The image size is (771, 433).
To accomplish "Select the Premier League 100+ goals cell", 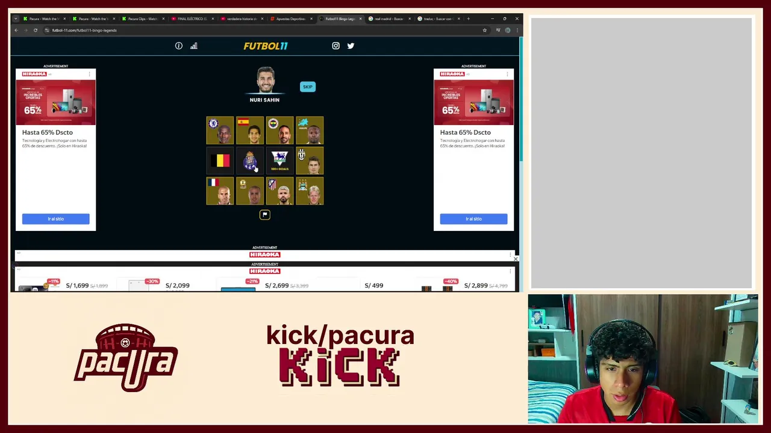I will tap(280, 161).
